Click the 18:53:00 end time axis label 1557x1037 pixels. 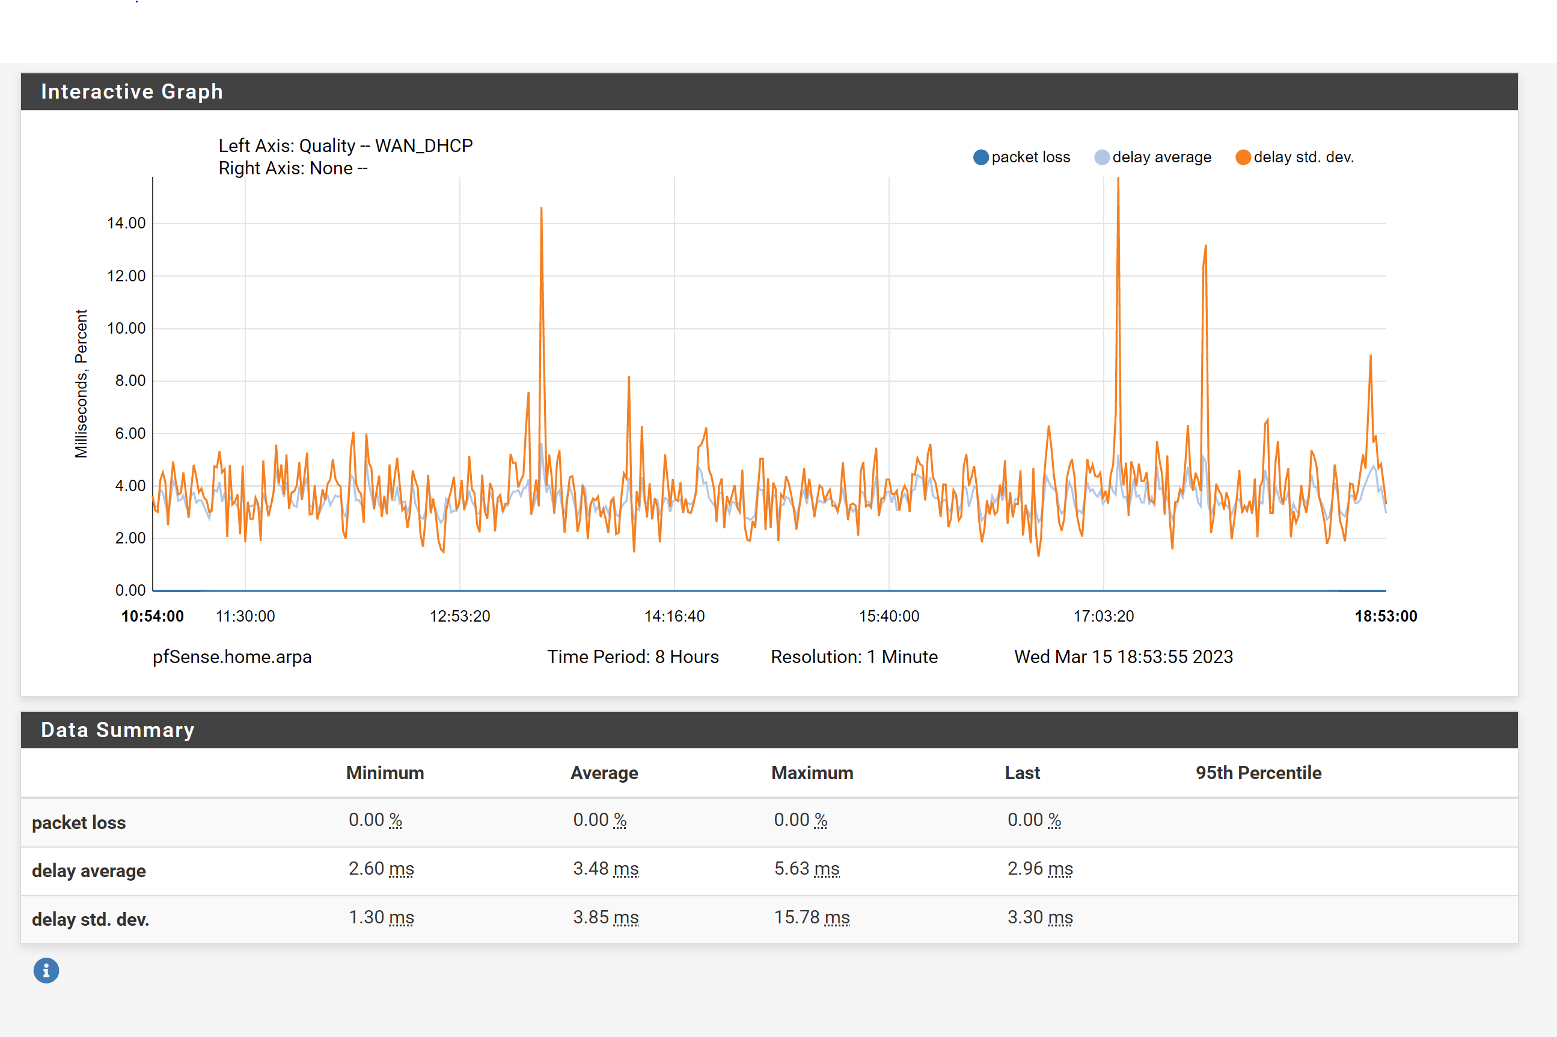[1386, 616]
